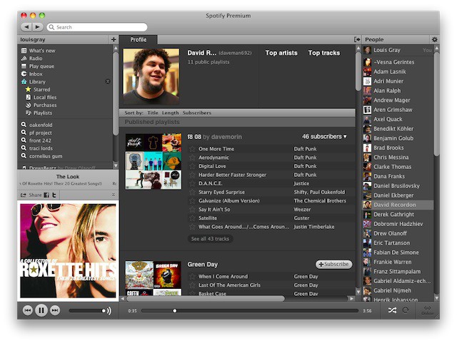Open the Green Day playlist title

click(x=203, y=265)
